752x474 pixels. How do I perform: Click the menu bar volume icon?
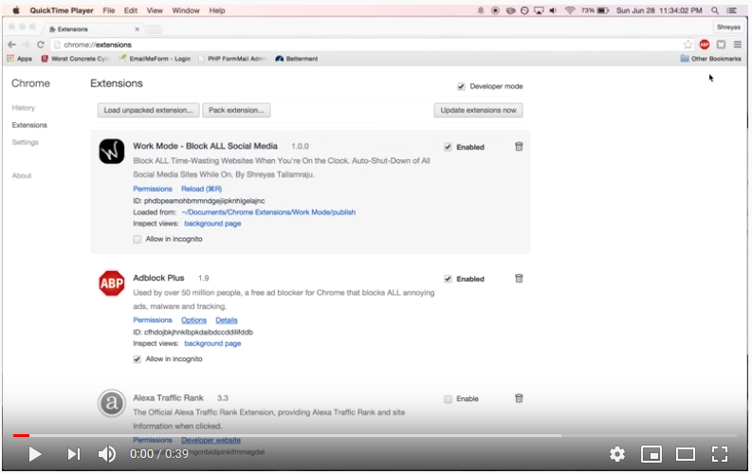pyautogui.click(x=553, y=10)
